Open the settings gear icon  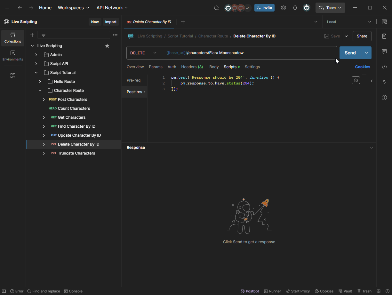pyautogui.click(x=284, y=8)
